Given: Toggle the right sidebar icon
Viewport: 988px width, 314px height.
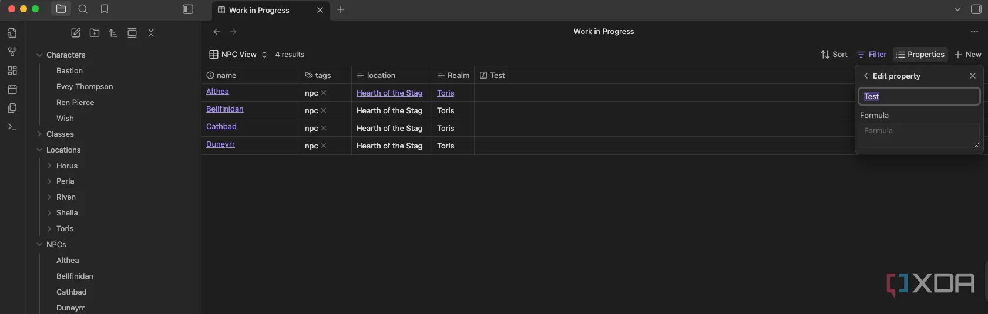Looking at the screenshot, I should pos(976,9).
